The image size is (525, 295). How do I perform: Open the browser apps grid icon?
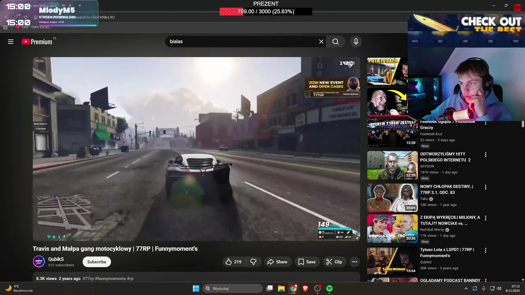pyautogui.click(x=6, y=27)
